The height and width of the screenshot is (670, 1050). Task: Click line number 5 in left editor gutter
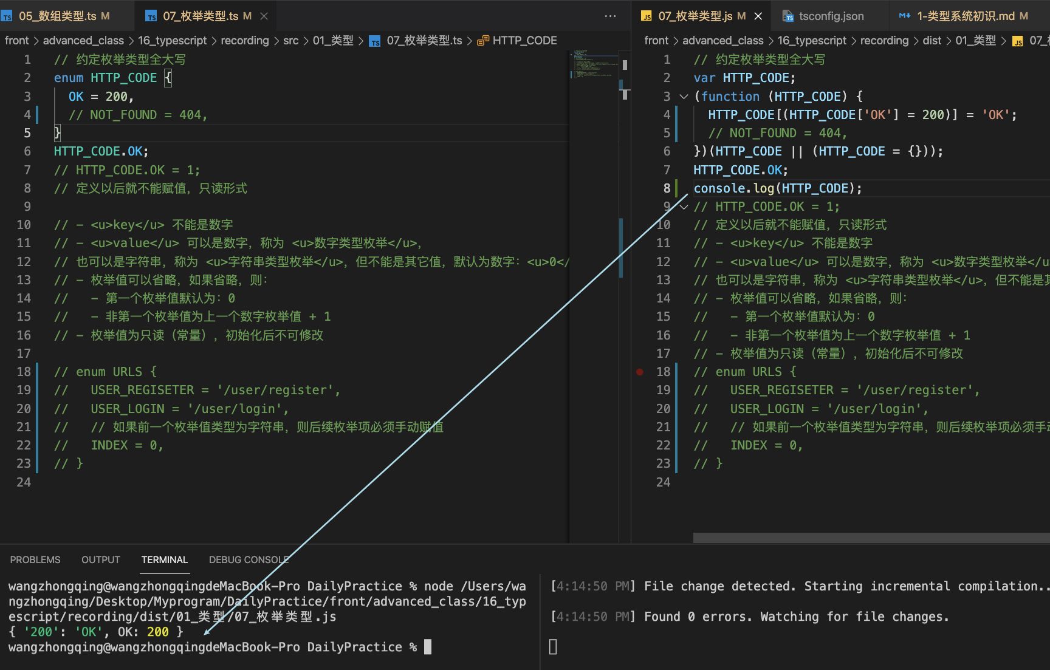tap(27, 133)
